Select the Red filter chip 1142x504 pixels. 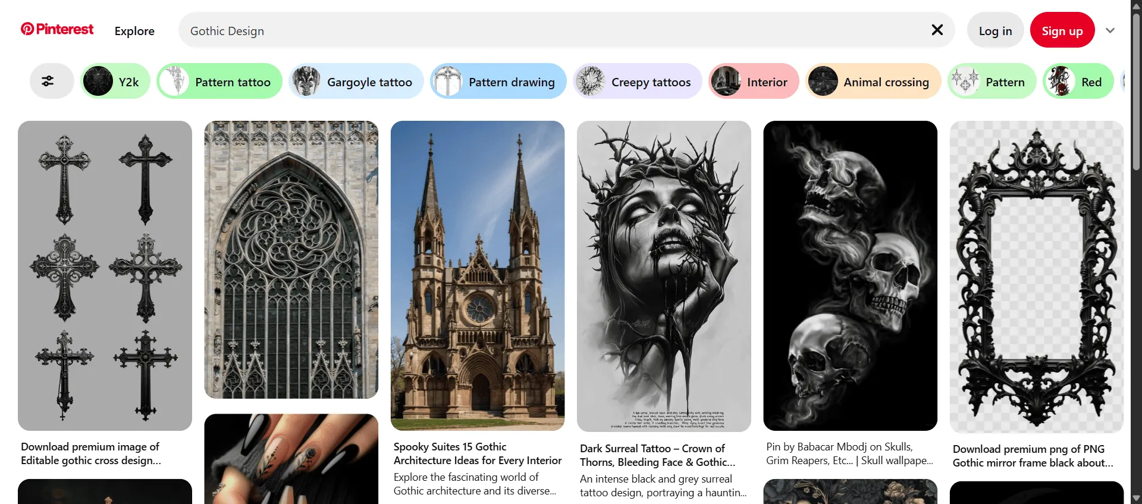[x=1078, y=82]
